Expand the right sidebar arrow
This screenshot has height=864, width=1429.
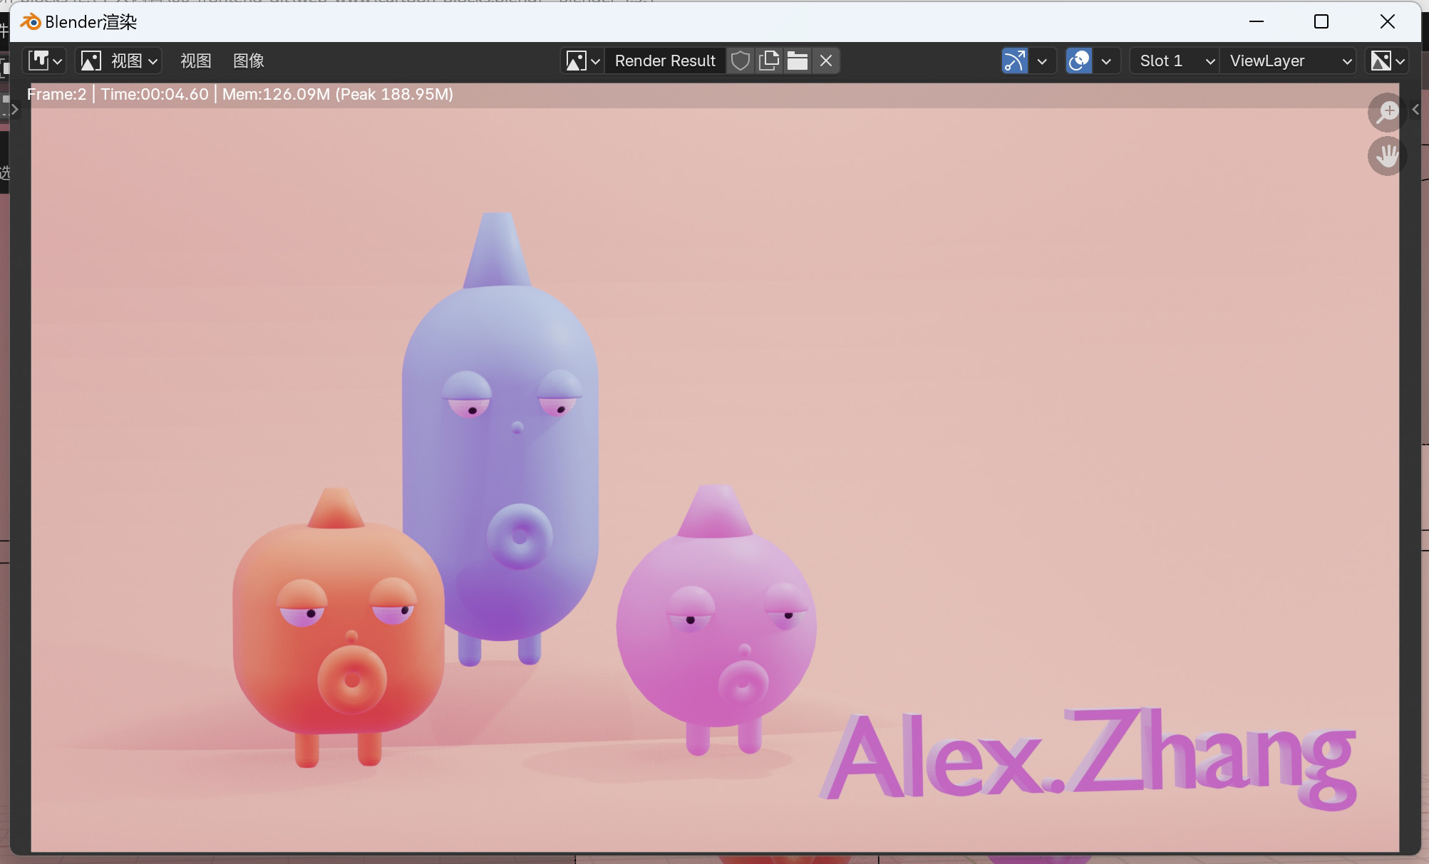pyautogui.click(x=1415, y=110)
